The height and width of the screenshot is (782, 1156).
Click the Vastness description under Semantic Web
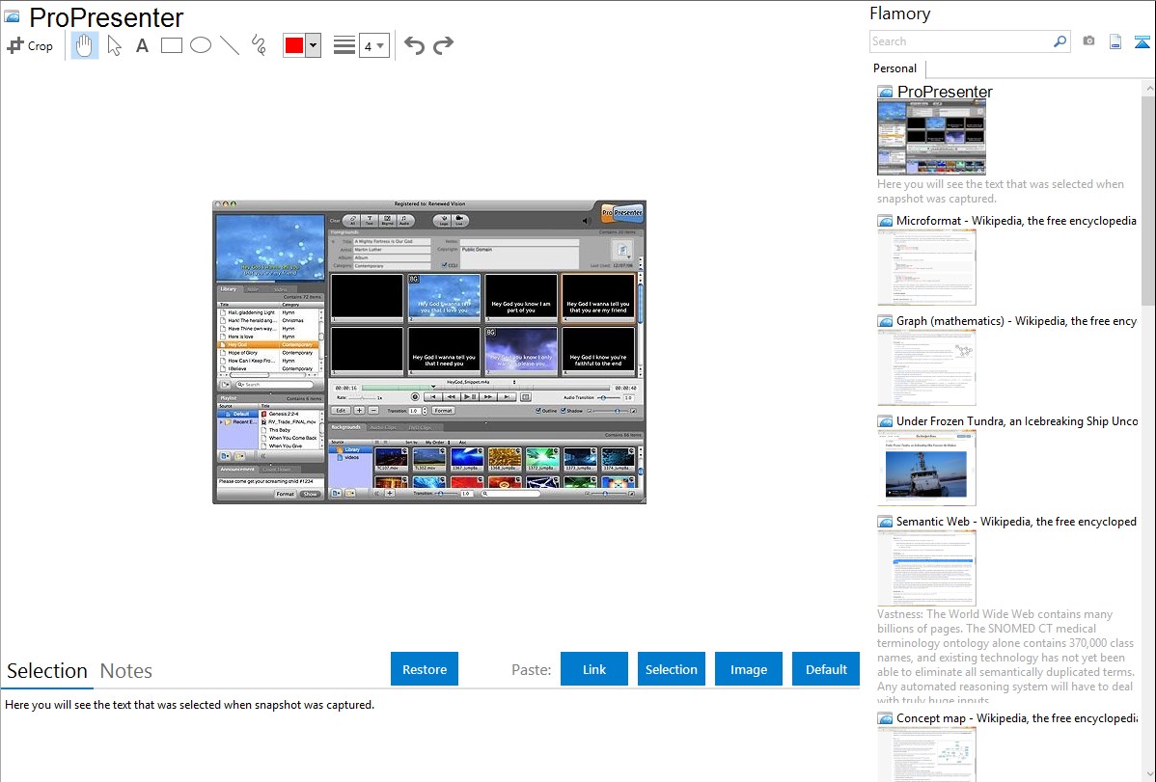tap(1005, 657)
